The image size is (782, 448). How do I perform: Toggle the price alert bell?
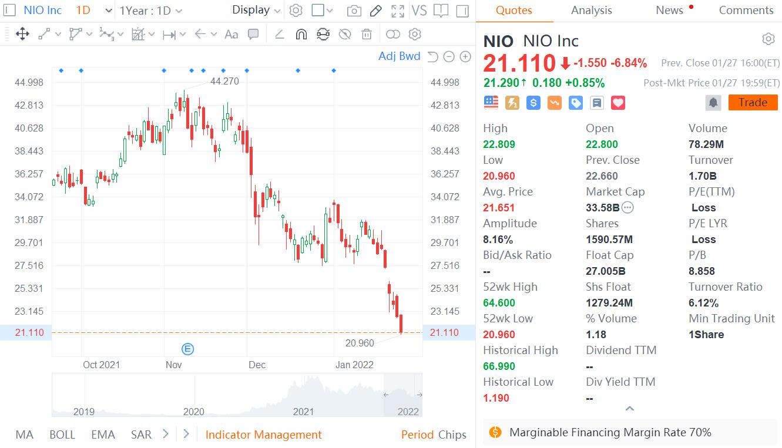(713, 103)
